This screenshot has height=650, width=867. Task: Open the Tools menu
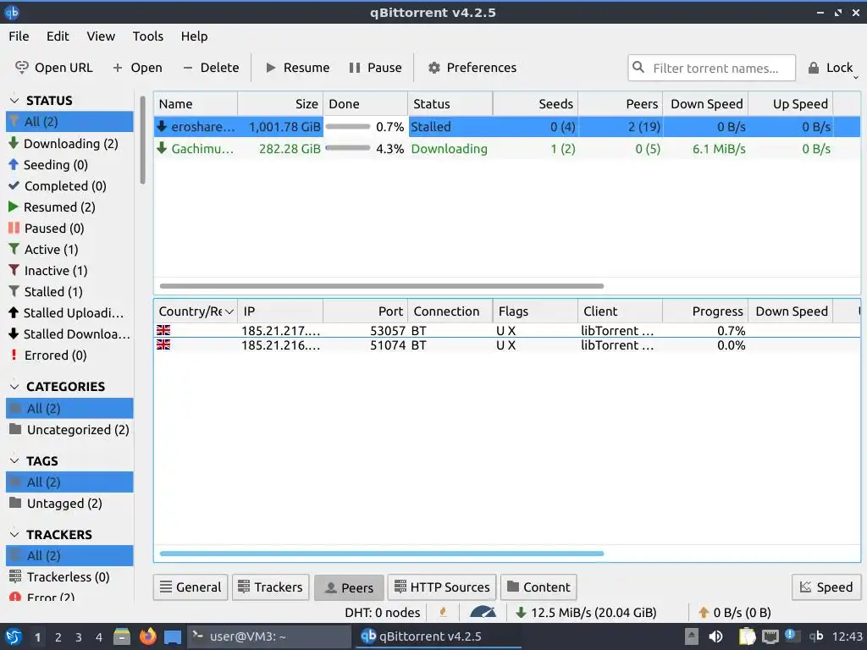[147, 36]
